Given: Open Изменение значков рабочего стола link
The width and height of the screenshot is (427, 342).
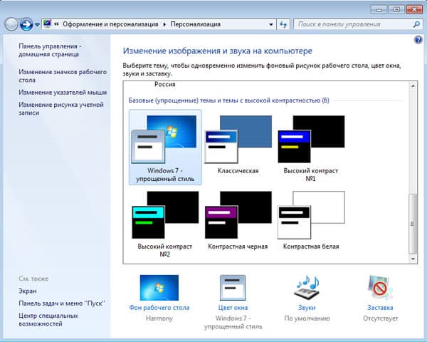Looking at the screenshot, I should (x=63, y=76).
